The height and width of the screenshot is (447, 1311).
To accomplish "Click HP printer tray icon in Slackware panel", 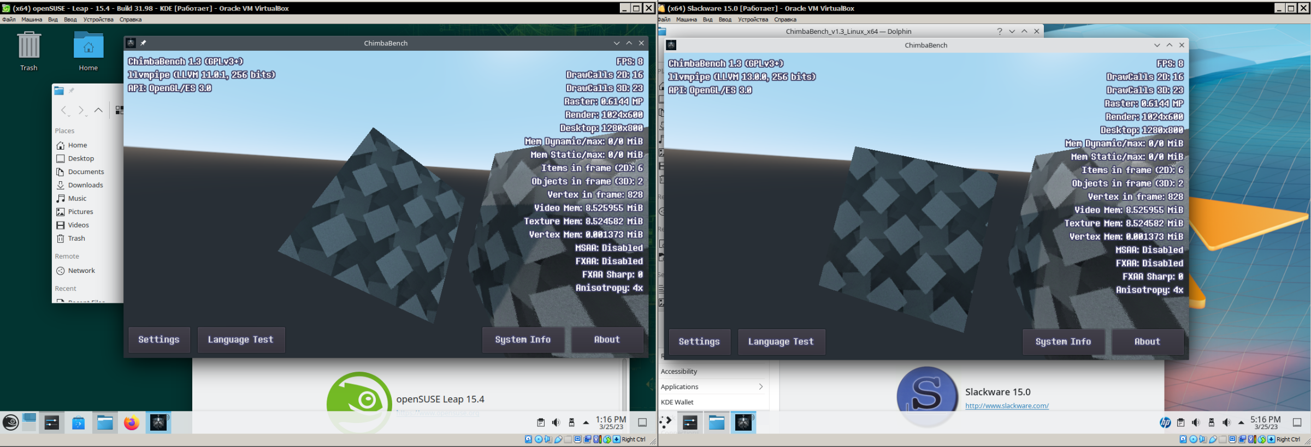I will (x=1165, y=422).
